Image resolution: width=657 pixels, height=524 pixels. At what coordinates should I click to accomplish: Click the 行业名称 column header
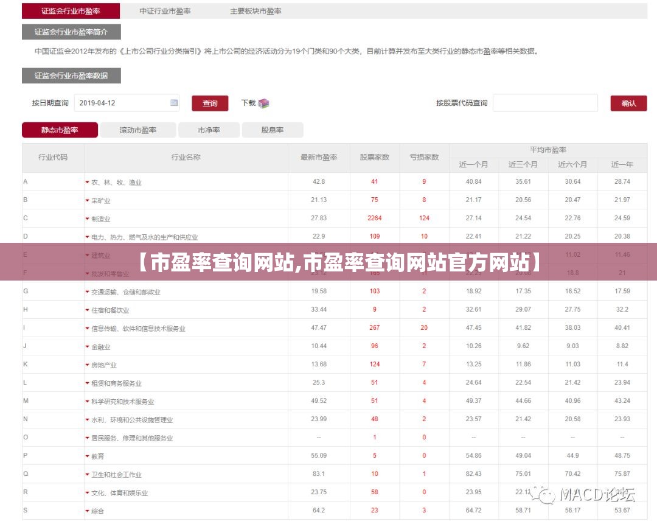186,157
